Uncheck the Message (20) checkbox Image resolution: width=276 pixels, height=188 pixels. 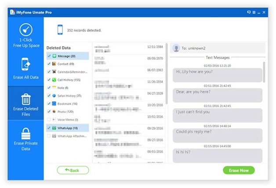[49, 56]
